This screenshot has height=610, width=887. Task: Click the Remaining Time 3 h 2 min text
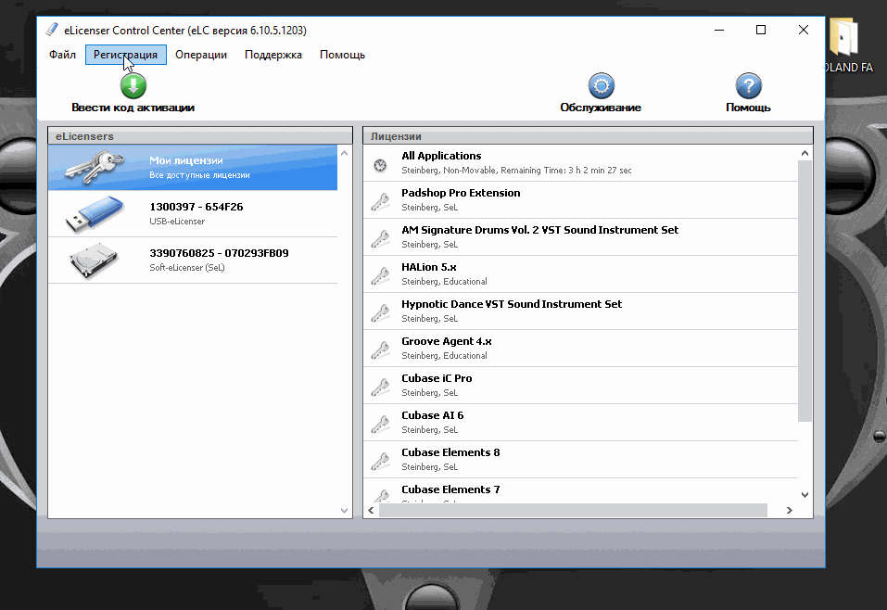[x=565, y=171]
